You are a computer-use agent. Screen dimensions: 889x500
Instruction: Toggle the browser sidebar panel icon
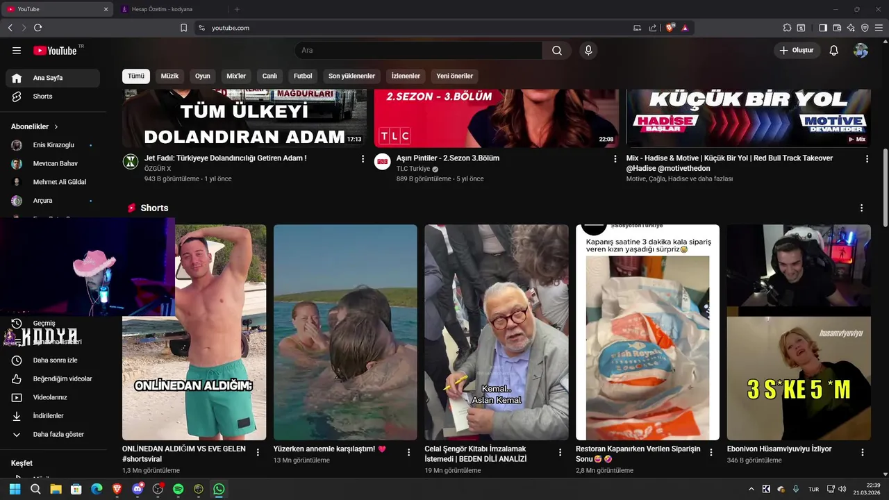(823, 28)
